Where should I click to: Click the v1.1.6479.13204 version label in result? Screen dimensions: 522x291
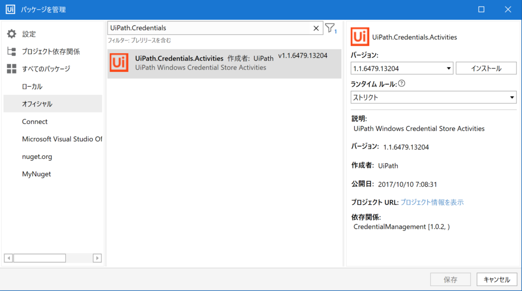pyautogui.click(x=303, y=56)
